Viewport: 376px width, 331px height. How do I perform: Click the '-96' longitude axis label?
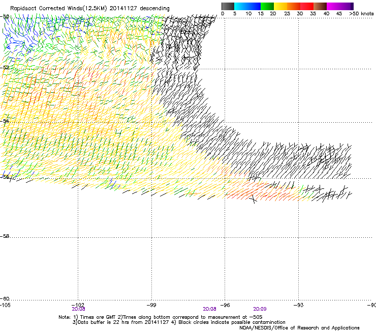click(225, 305)
